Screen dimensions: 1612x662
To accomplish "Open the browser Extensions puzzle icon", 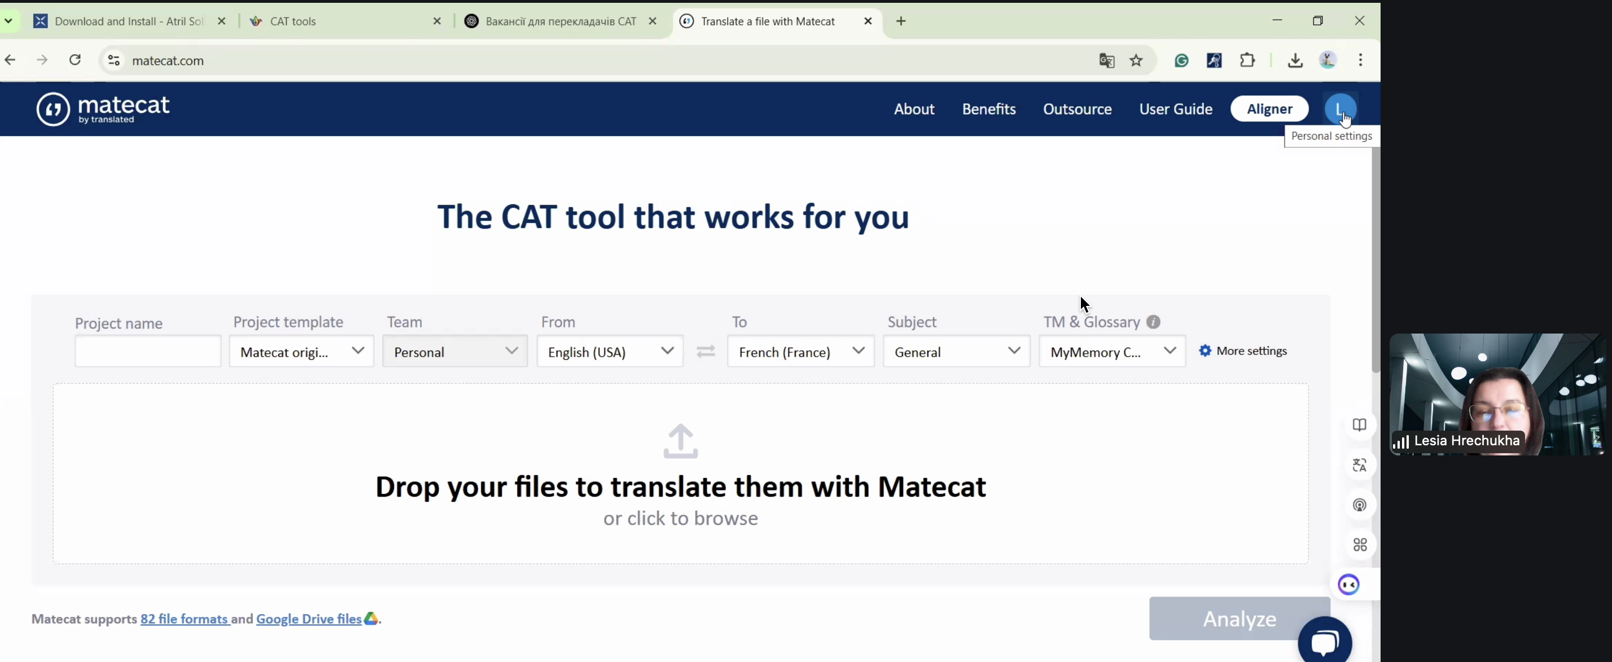I will click(1247, 61).
